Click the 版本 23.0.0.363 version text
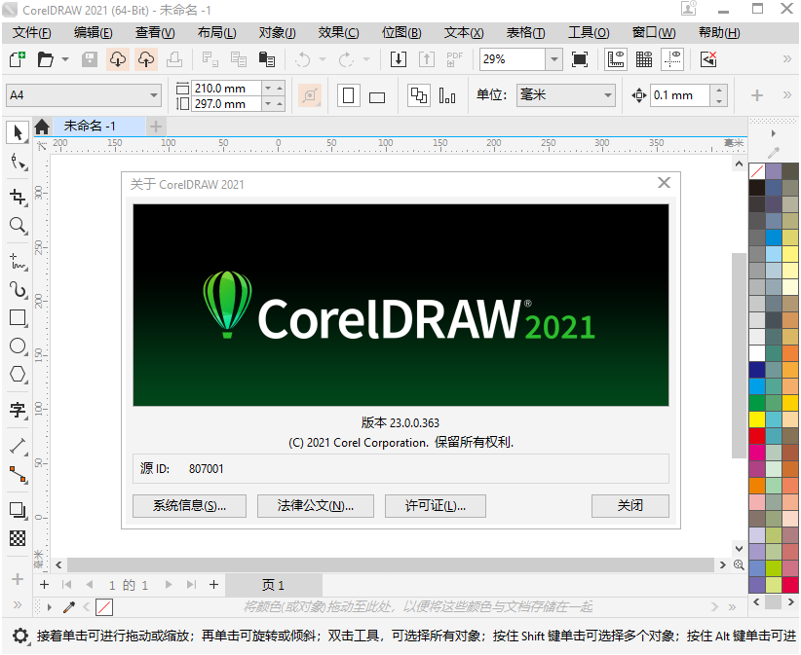801x655 pixels. click(400, 423)
